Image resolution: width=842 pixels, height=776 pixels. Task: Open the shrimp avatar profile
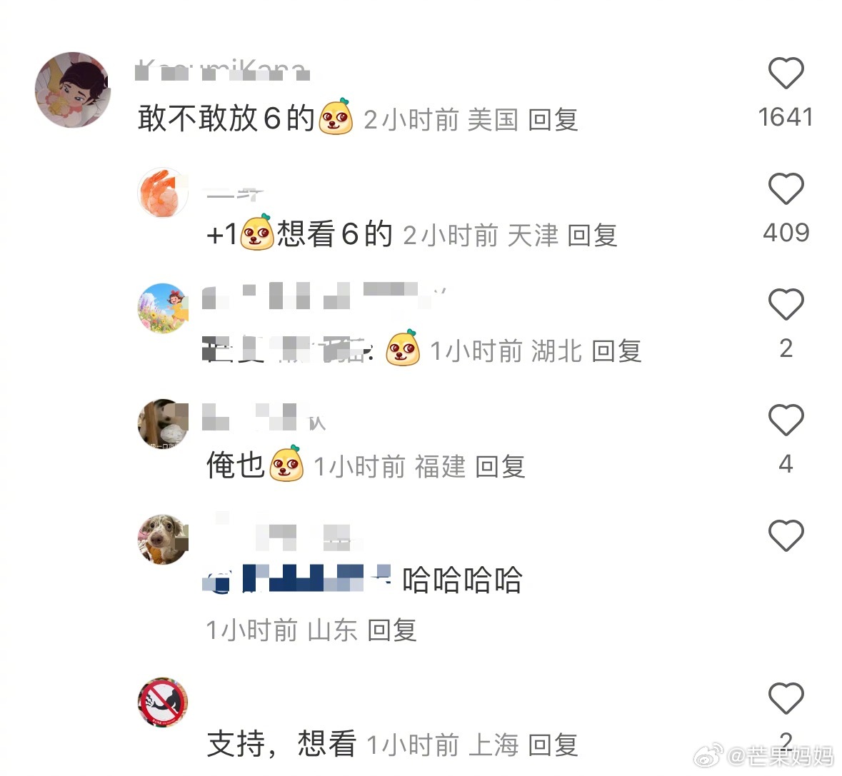pyautogui.click(x=164, y=193)
